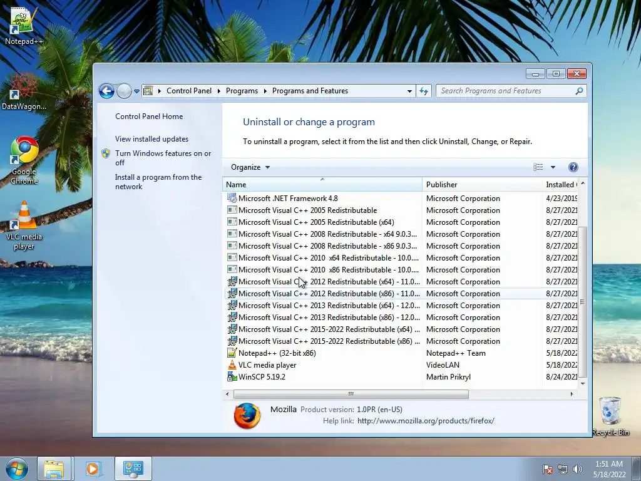Click Install a program from the network
Screen dimensions: 641x481
[158, 182]
